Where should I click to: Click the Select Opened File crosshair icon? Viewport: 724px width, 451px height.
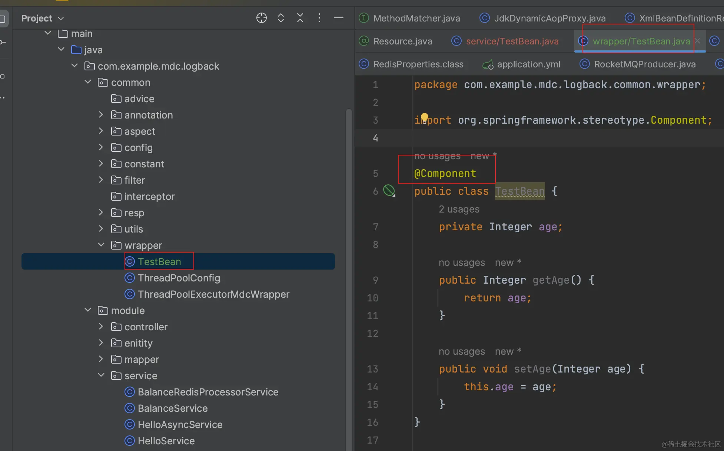click(261, 18)
